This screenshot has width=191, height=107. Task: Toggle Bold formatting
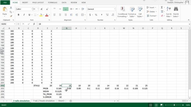coord(19,15)
